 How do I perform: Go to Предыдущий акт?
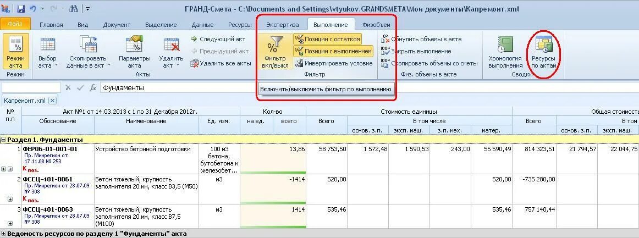coord(219,51)
